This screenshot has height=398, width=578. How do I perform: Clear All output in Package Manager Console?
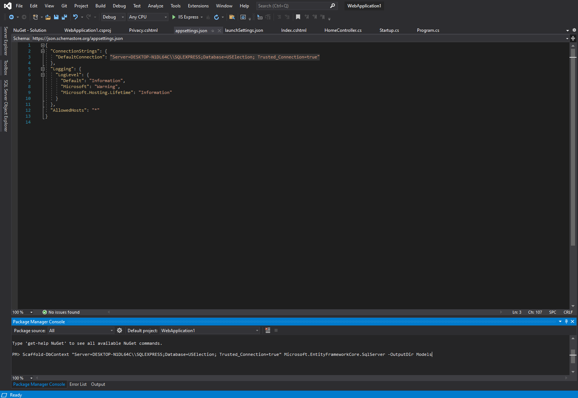pyautogui.click(x=268, y=330)
